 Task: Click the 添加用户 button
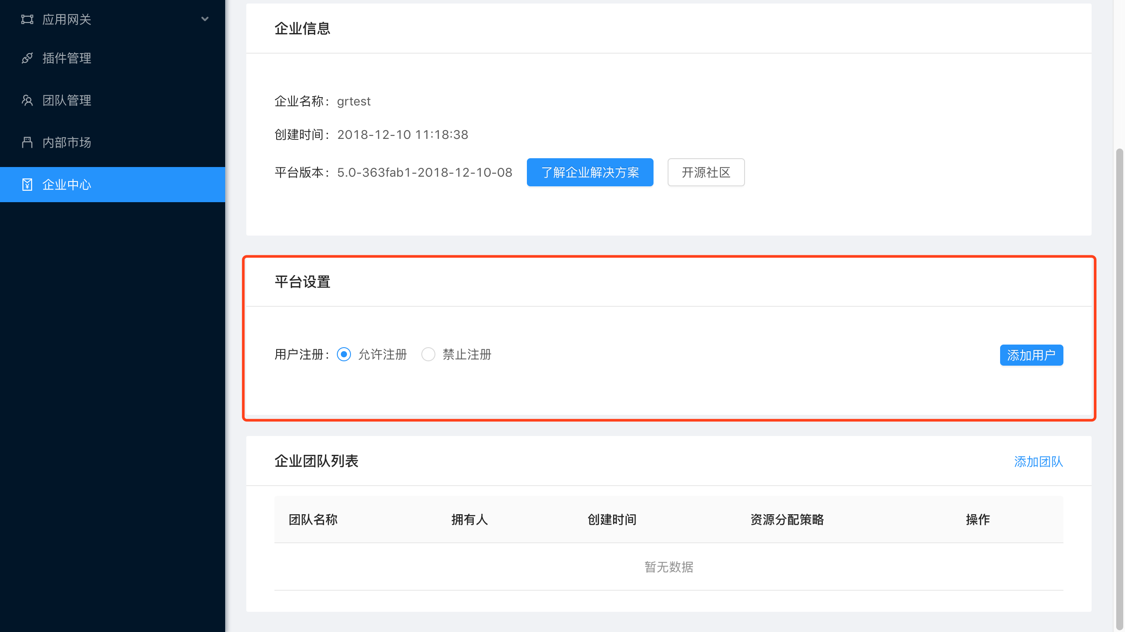[x=1031, y=355]
